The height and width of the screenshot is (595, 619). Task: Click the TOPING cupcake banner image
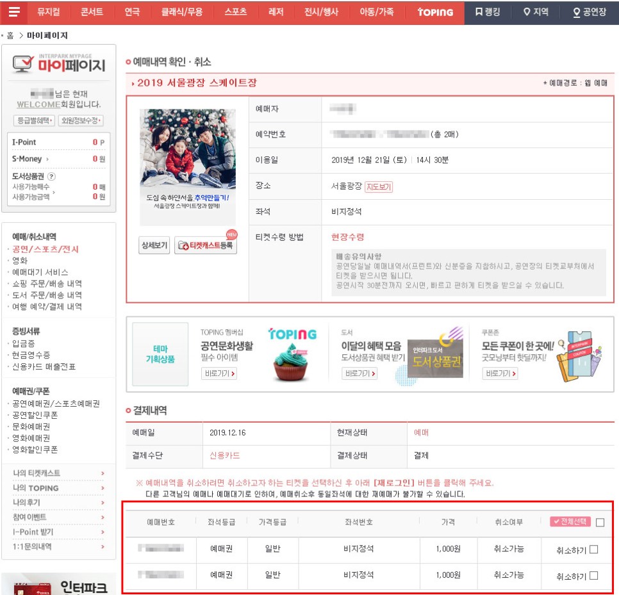[x=292, y=354]
